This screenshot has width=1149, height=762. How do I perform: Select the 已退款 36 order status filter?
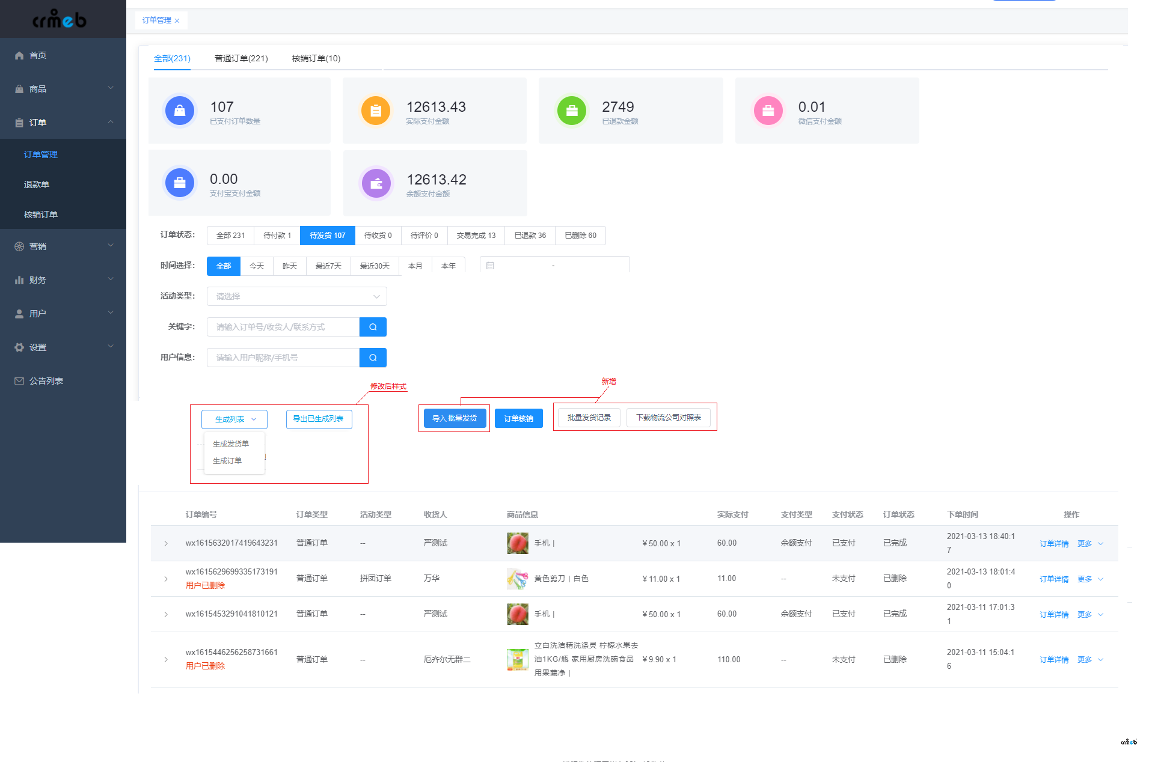point(530,236)
